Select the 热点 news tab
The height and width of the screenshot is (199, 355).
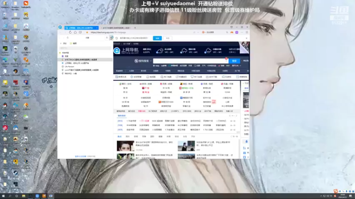[x=119, y=137]
